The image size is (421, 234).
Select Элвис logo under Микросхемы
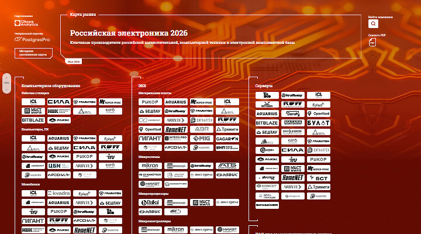click(227, 175)
